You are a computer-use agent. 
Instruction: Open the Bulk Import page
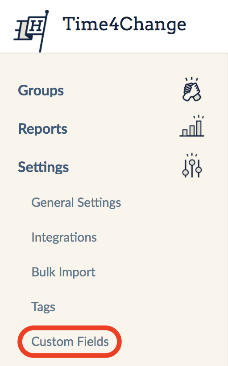pos(63,272)
